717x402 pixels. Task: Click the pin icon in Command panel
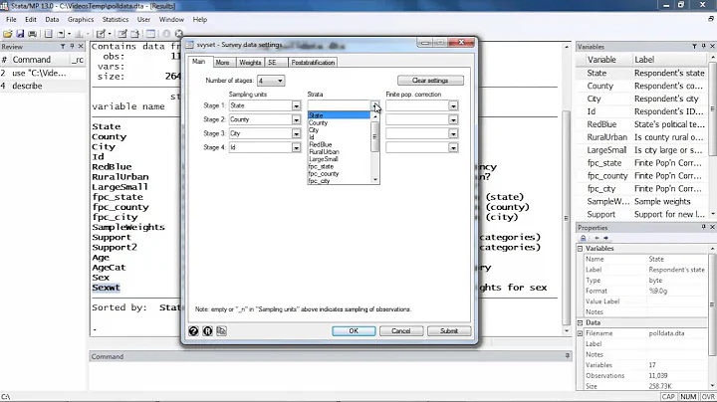tap(567, 355)
